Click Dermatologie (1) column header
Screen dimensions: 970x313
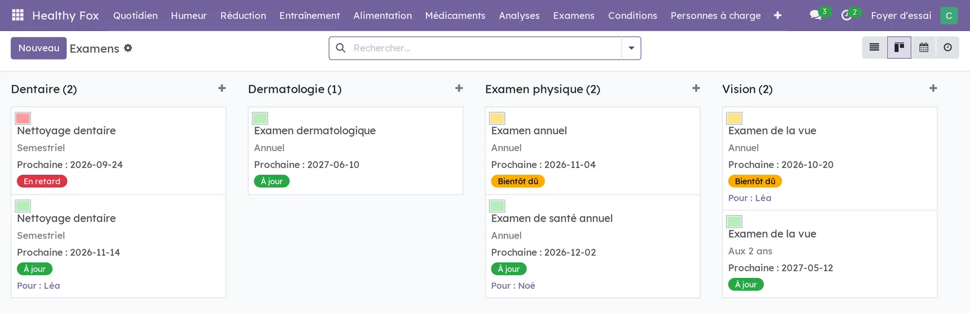[x=295, y=89]
